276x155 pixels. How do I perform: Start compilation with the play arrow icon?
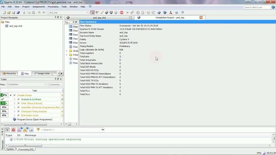127,12
